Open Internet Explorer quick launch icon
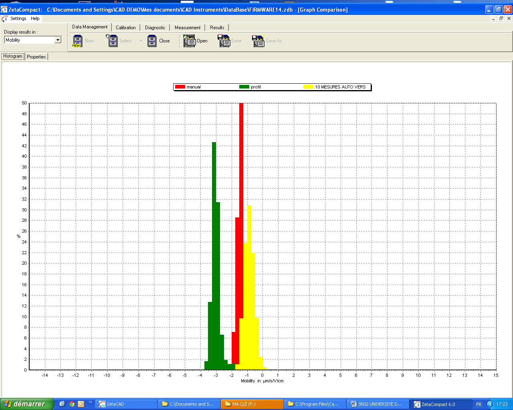 tap(62, 404)
